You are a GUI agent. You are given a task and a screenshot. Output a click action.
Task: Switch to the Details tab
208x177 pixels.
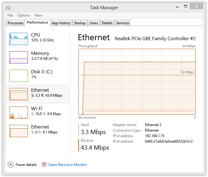coord(107,23)
